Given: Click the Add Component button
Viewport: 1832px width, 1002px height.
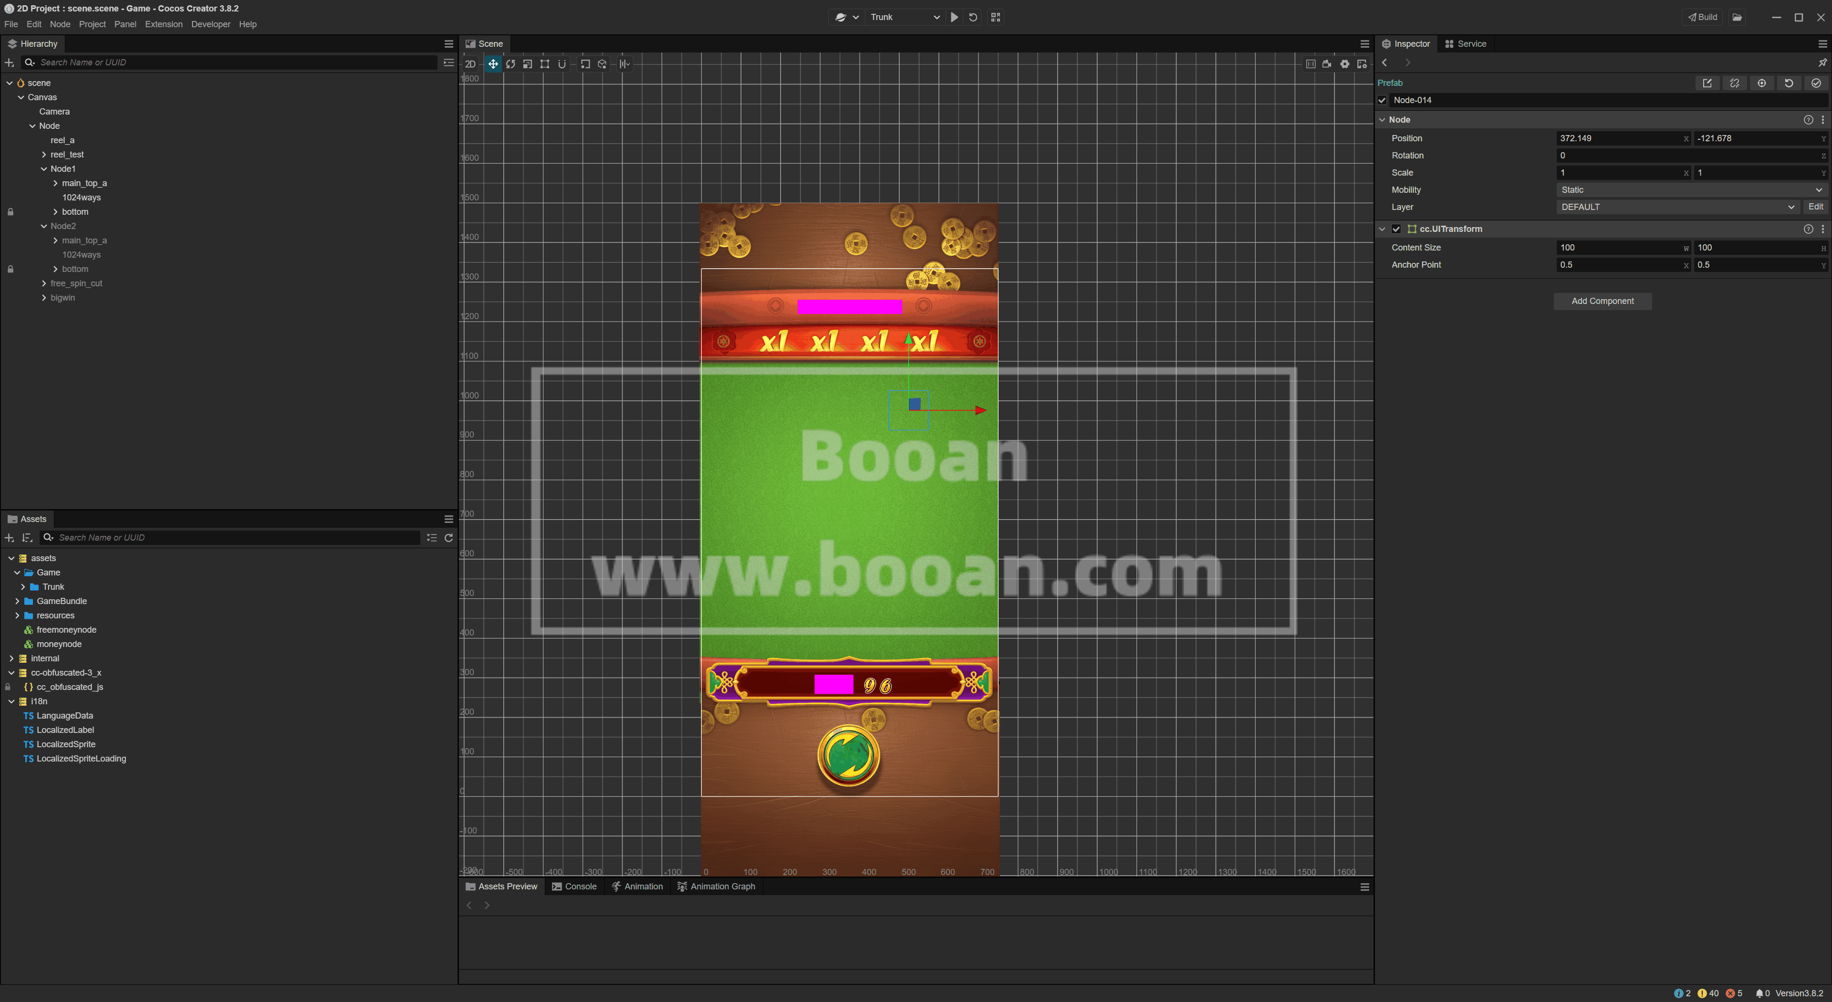Looking at the screenshot, I should point(1603,301).
